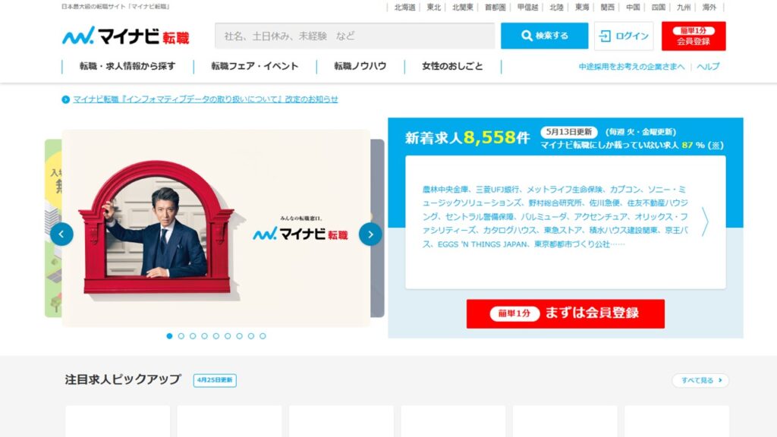Image resolution: width=777 pixels, height=437 pixels.
Task: Open 女性のおしごと menu
Action: click(x=452, y=67)
